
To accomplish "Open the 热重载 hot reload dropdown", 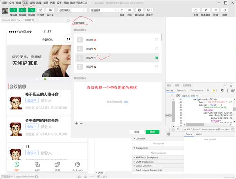I will pos(30,20).
